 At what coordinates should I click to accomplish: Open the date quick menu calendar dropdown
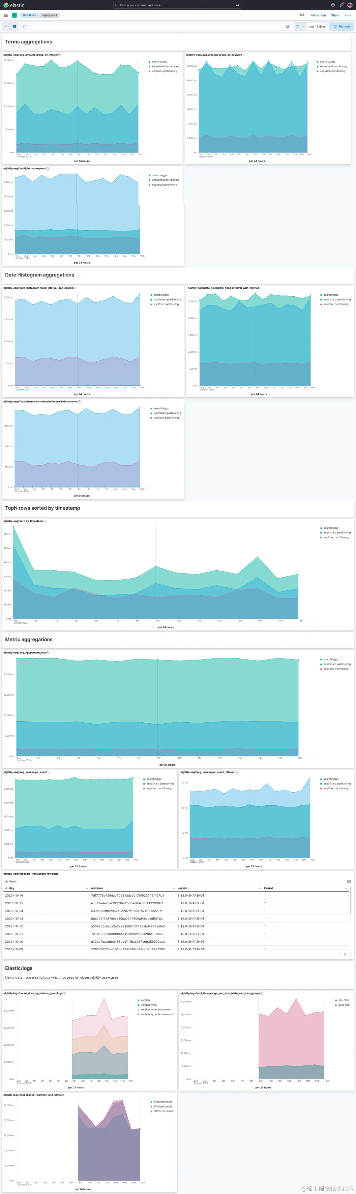tap(300, 26)
